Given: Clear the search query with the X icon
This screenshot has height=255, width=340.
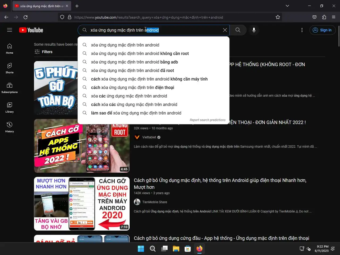Looking at the screenshot, I should (225, 30).
